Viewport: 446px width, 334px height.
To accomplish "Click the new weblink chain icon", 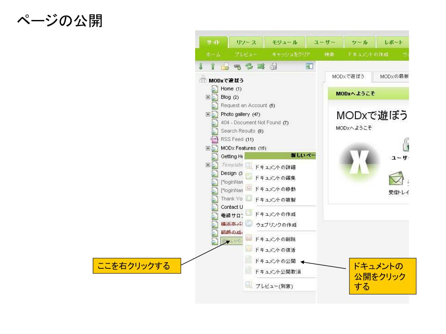I will [x=237, y=67].
